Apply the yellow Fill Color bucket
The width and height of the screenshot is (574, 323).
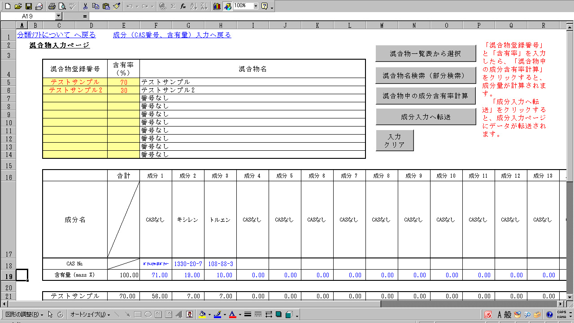202,314
